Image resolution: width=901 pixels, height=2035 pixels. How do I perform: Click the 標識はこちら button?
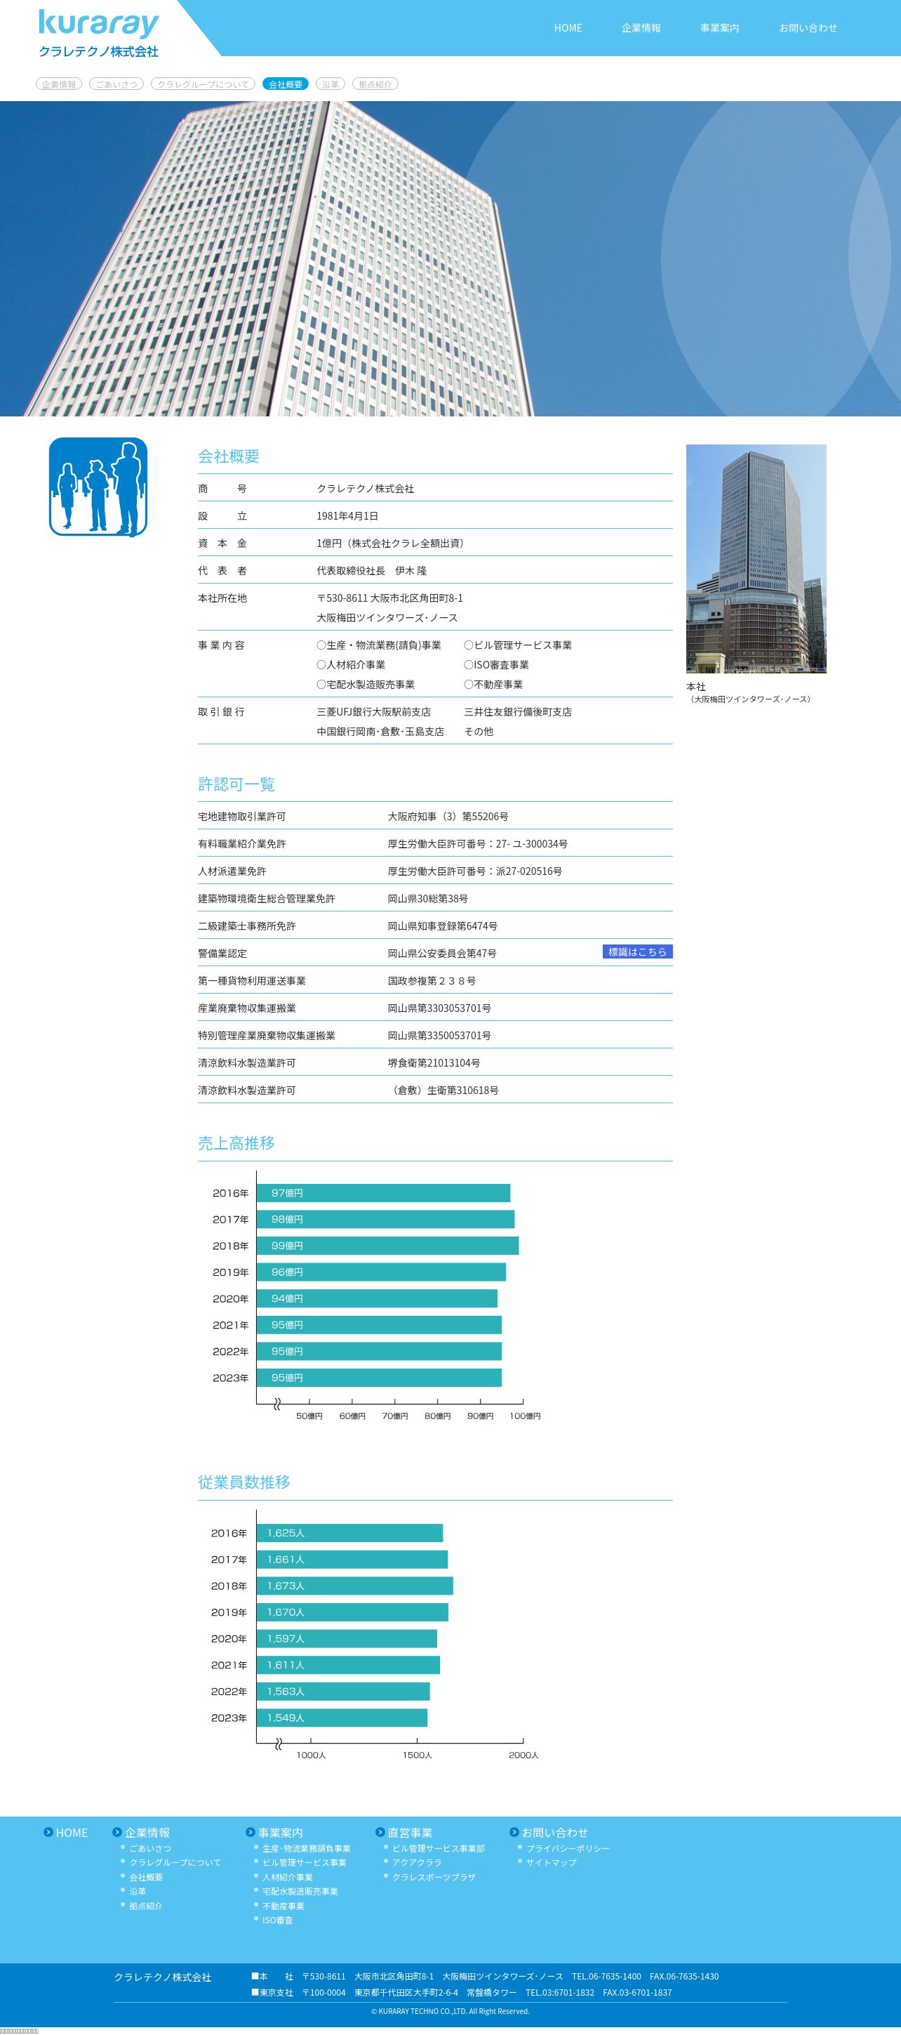point(637,952)
